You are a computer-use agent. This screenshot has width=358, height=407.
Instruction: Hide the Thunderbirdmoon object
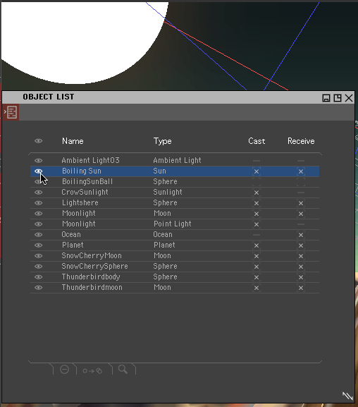[x=38, y=288]
